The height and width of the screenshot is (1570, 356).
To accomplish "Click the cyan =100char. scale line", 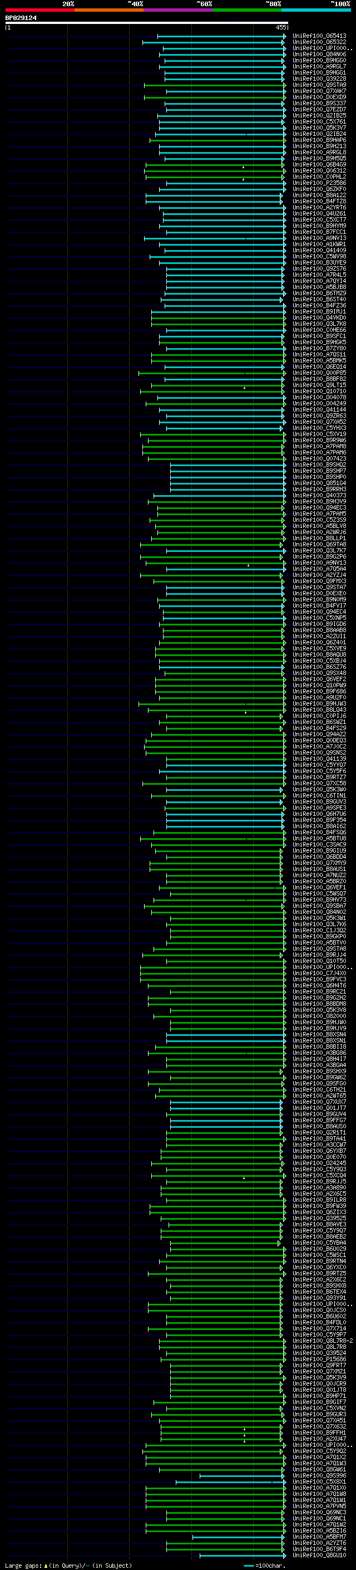I will [x=248, y=1566].
